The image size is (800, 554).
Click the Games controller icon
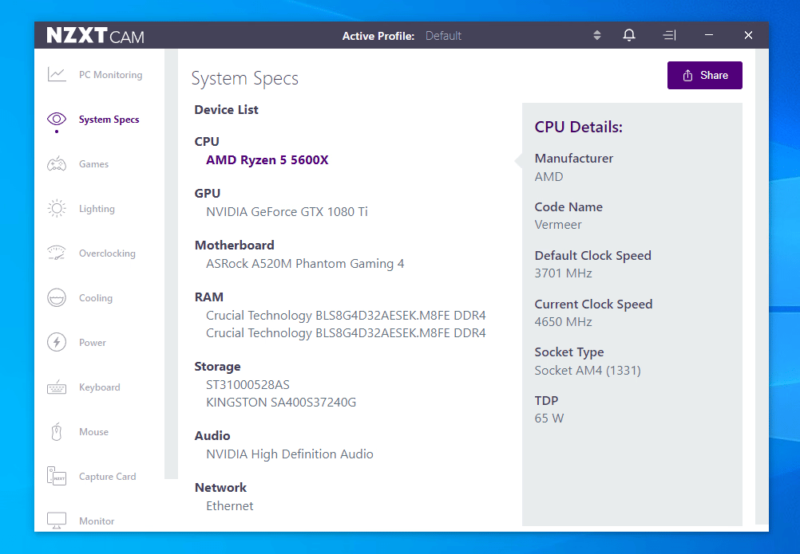click(x=57, y=164)
